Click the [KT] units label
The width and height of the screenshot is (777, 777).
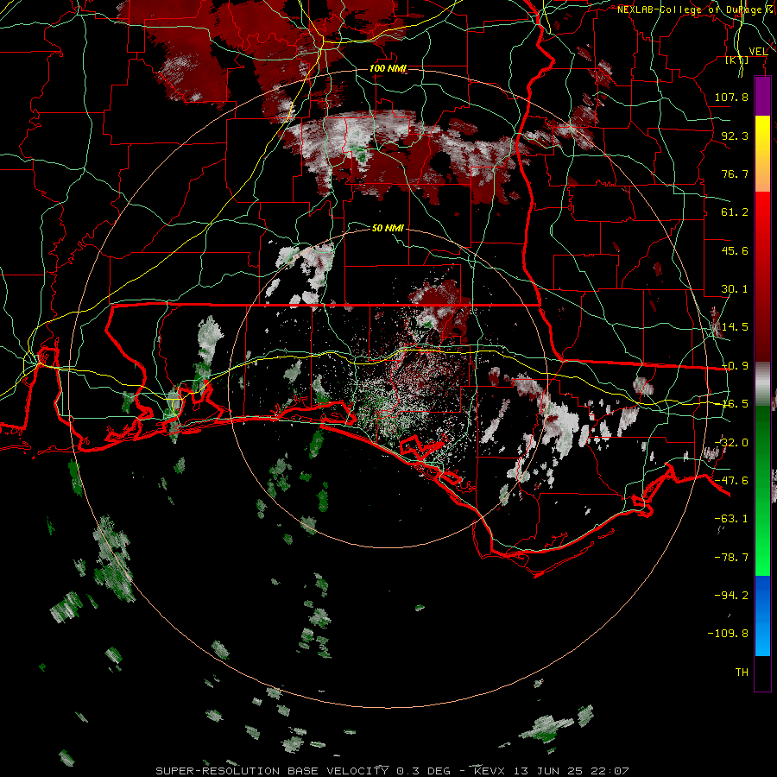737,60
